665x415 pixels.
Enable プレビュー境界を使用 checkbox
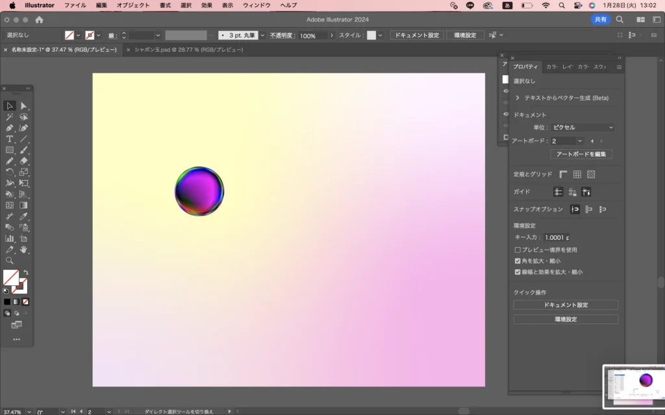pos(518,250)
